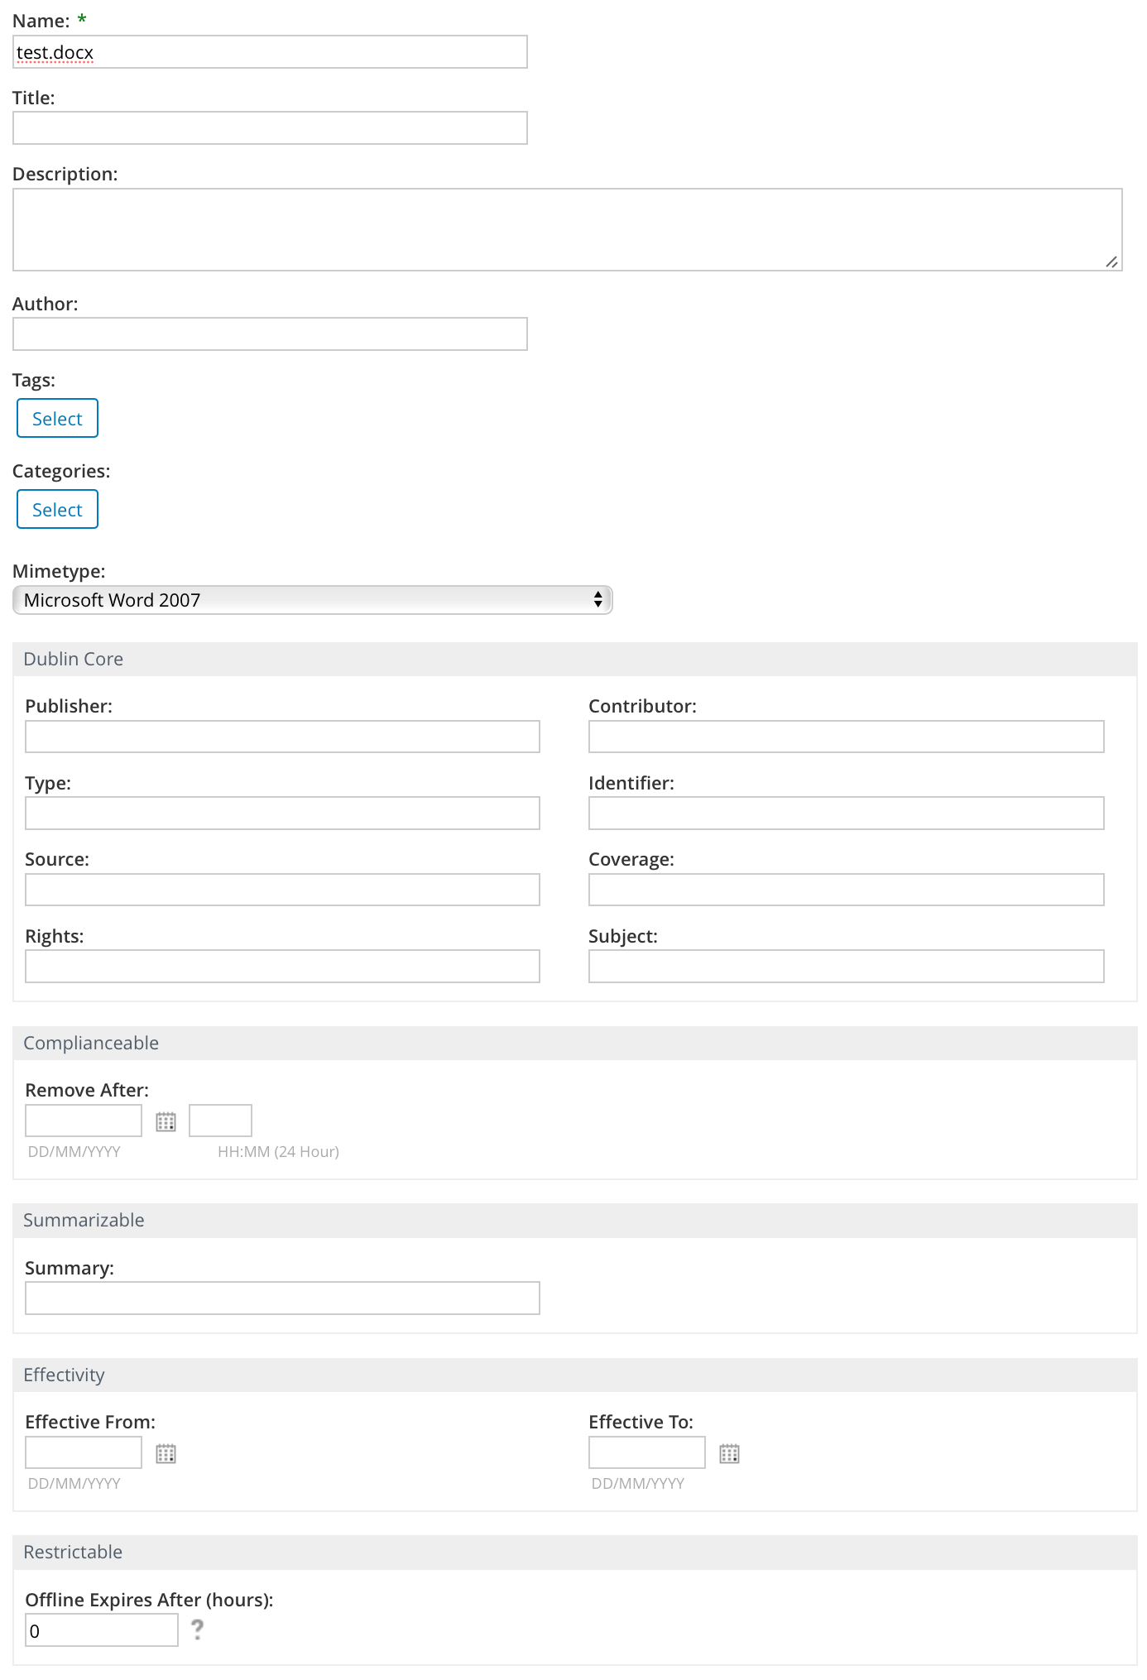Open the Mimetype dropdown
1147x1680 pixels.
pos(313,600)
